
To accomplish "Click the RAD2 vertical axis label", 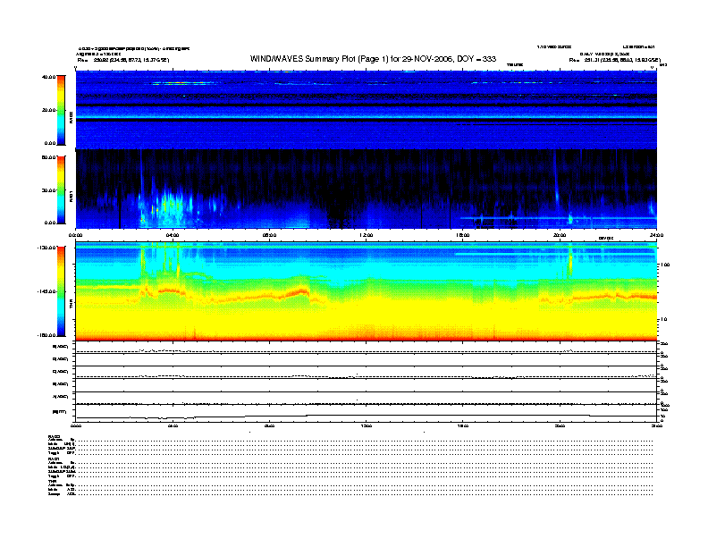I will coord(71,117).
